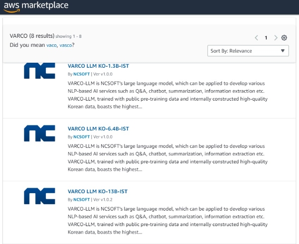Open the Sort By: Relevance dropdown

[x=248, y=51]
